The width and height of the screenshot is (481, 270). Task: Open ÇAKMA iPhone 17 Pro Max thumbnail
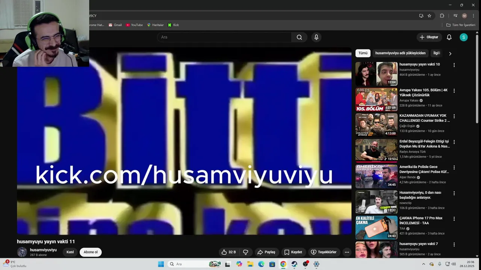pos(377,228)
